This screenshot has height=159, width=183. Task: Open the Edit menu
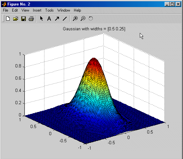pos(15,10)
